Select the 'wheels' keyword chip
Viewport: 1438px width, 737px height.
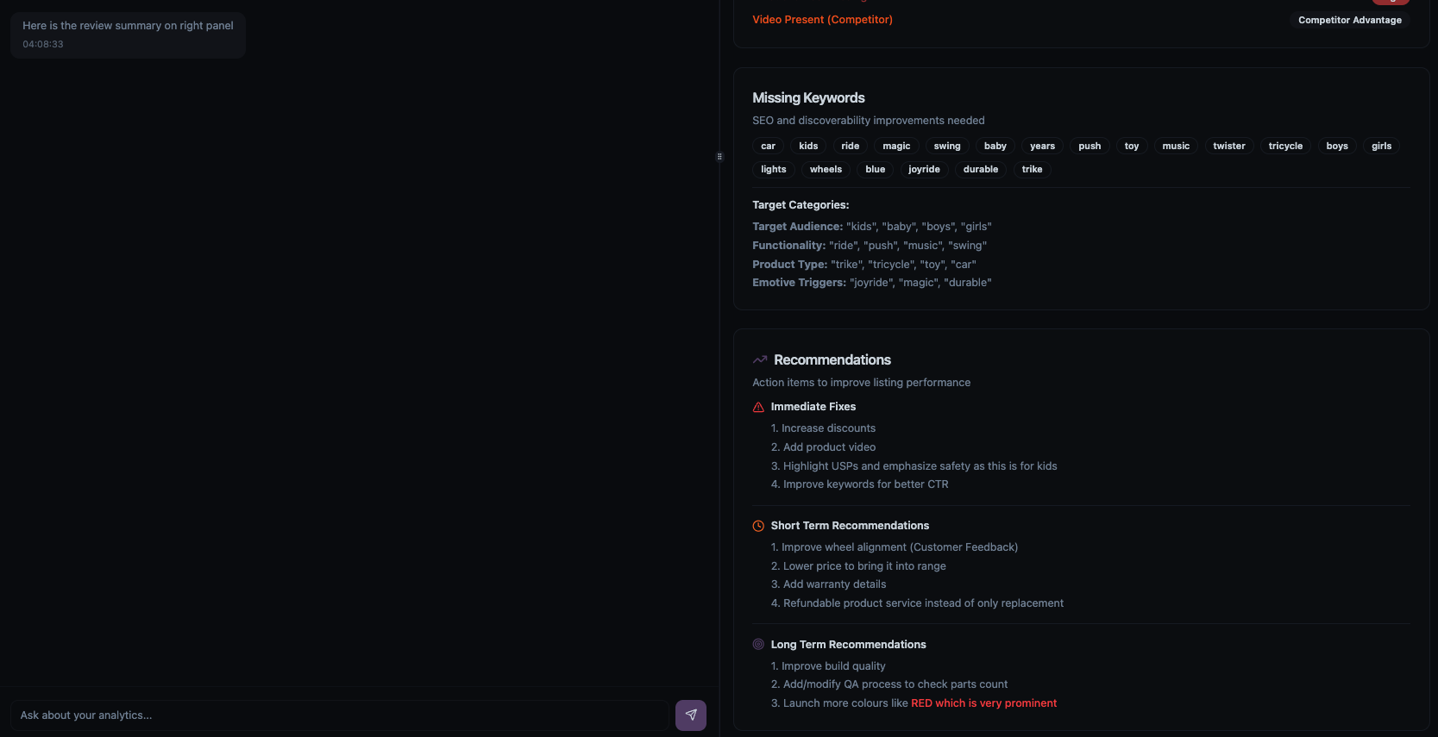point(826,169)
